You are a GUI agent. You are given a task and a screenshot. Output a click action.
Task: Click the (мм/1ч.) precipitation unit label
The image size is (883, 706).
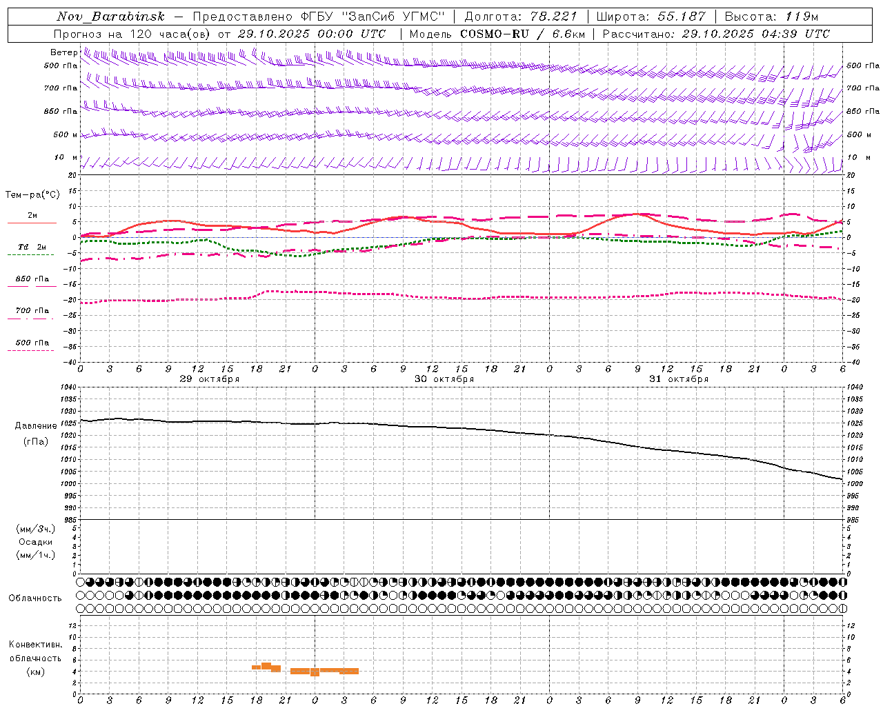pos(36,555)
